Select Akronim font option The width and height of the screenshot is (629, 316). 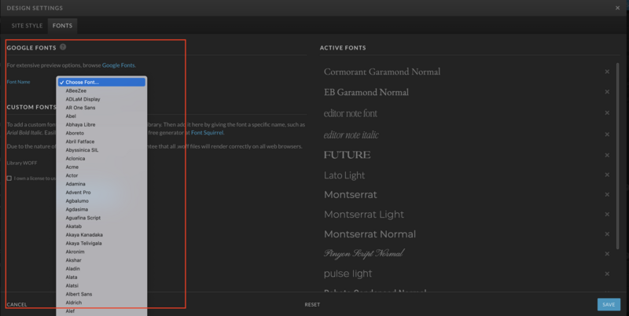coord(101,252)
